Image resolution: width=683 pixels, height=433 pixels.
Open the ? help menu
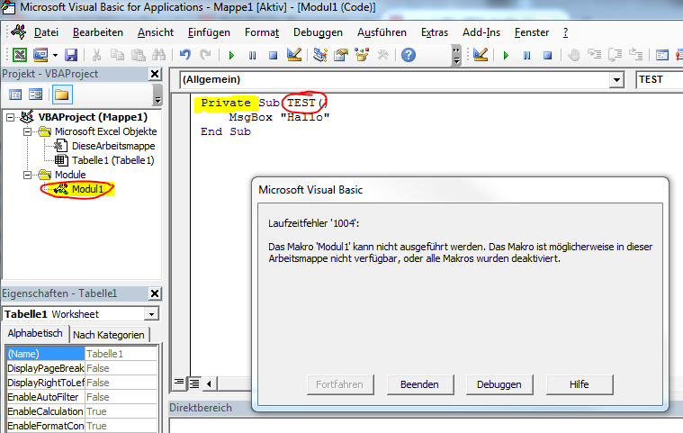click(565, 32)
